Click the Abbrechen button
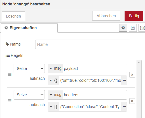 pos(106,16)
